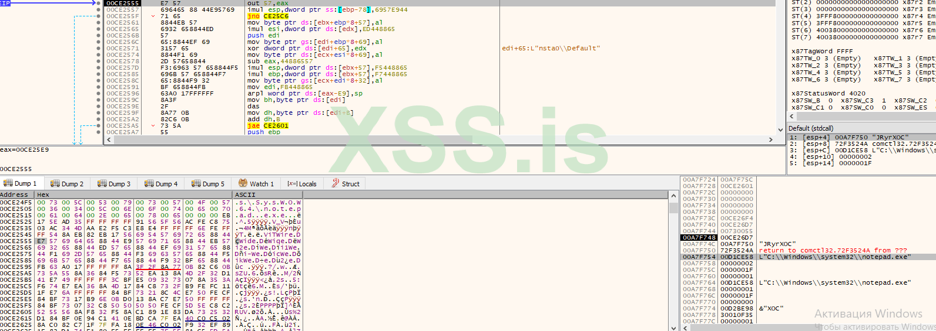This screenshot has height=331, width=936.
Task: Toggle breakpoint dot at address 00CE2585
Action: pos(98,74)
